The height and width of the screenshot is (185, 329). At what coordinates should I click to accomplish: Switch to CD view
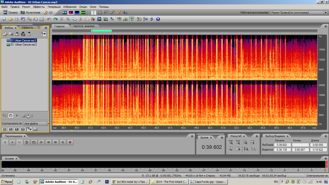48,12
